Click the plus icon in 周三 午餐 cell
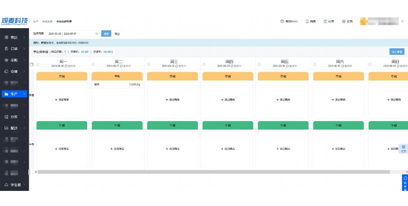 tap(167, 149)
